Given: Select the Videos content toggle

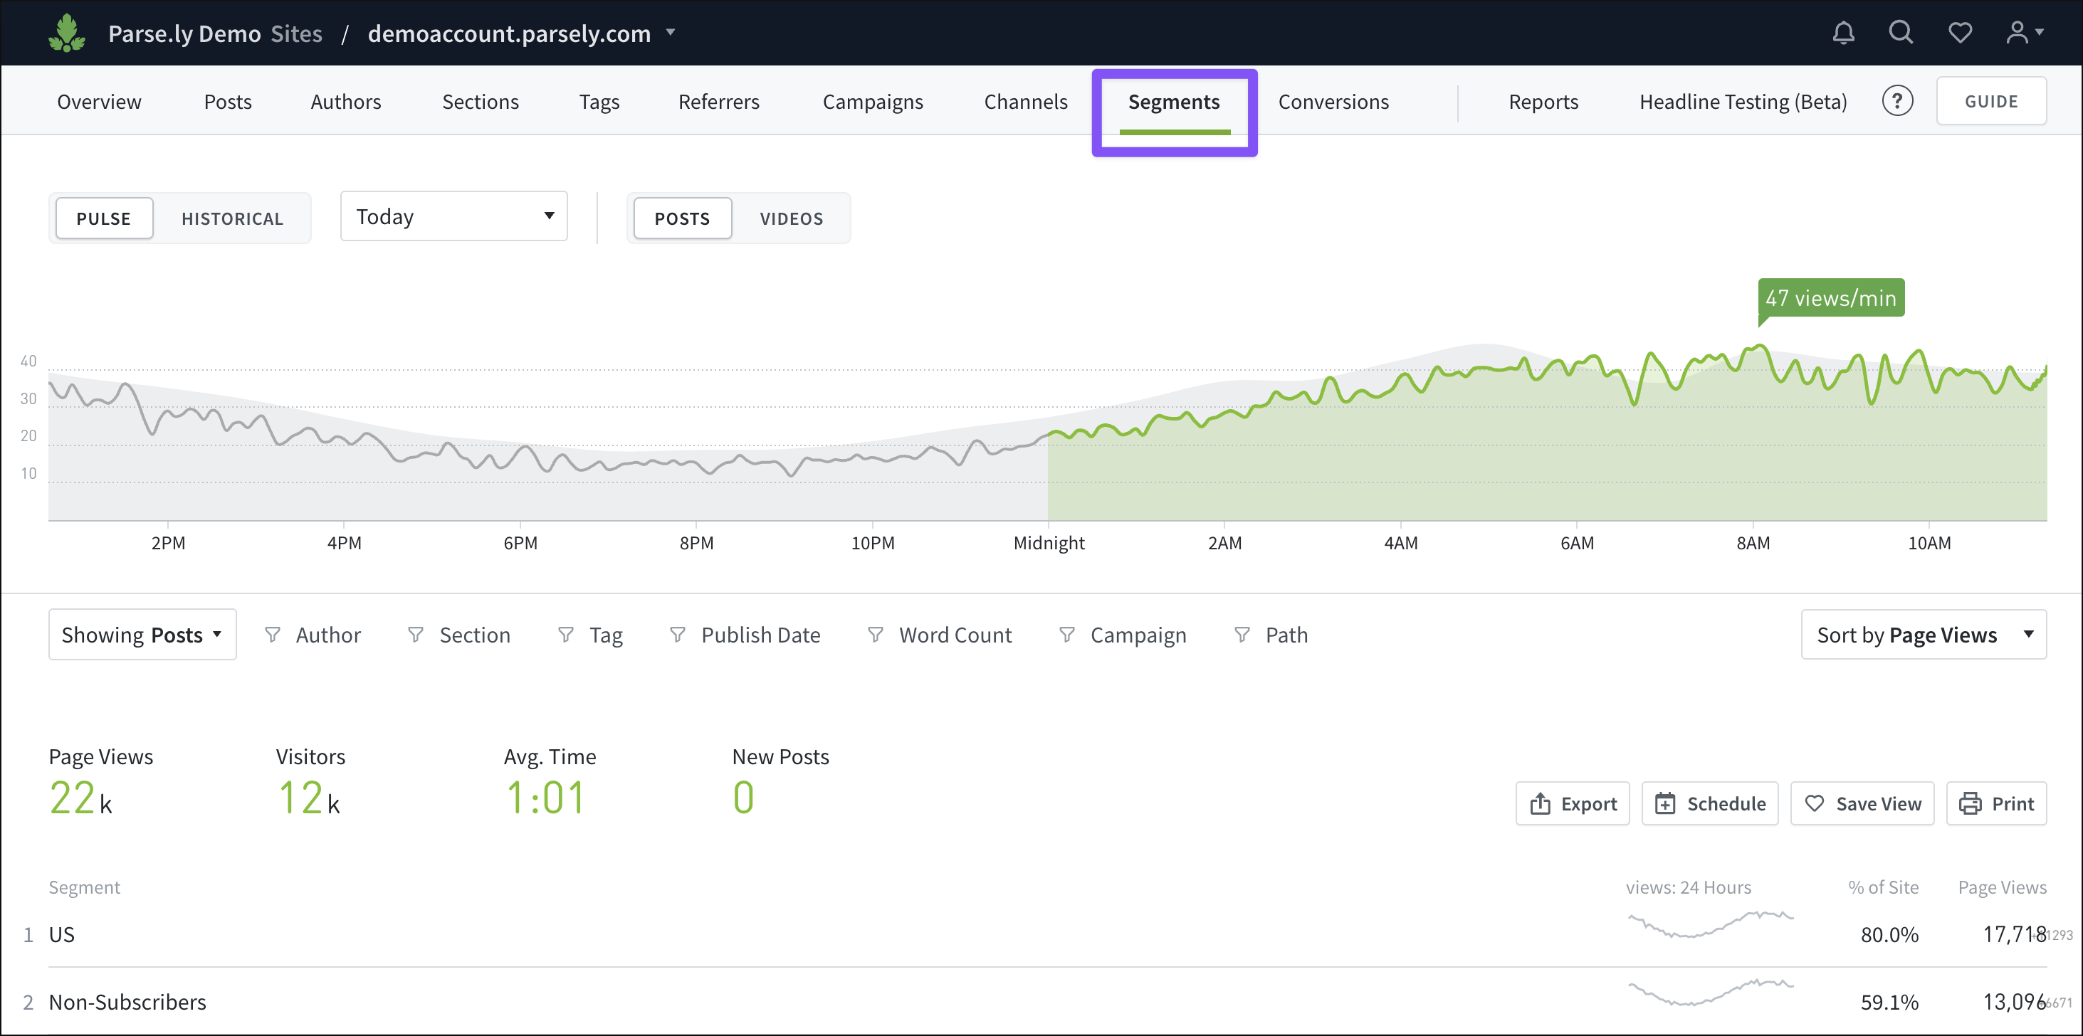Looking at the screenshot, I should point(791,218).
